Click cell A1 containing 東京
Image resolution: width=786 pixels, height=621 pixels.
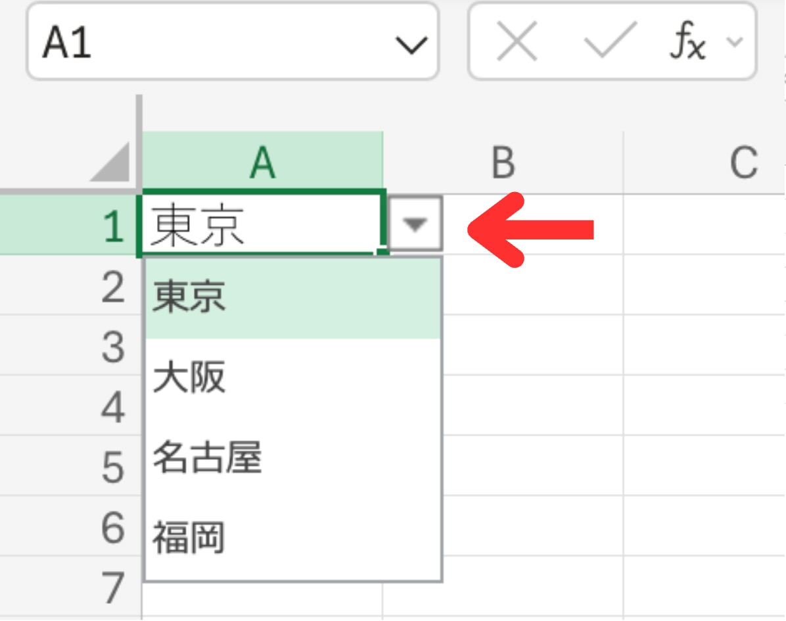coord(262,225)
